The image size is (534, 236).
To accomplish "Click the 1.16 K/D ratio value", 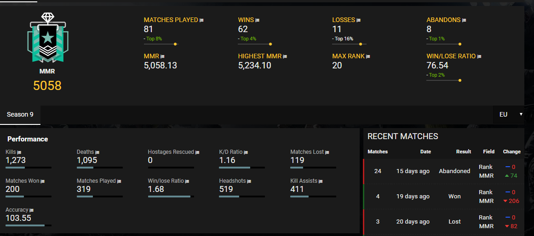I will pyautogui.click(x=227, y=160).
